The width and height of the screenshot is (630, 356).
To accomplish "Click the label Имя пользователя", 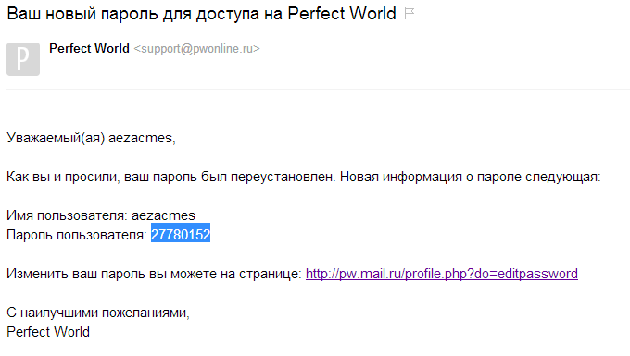I will pyautogui.click(x=67, y=215).
